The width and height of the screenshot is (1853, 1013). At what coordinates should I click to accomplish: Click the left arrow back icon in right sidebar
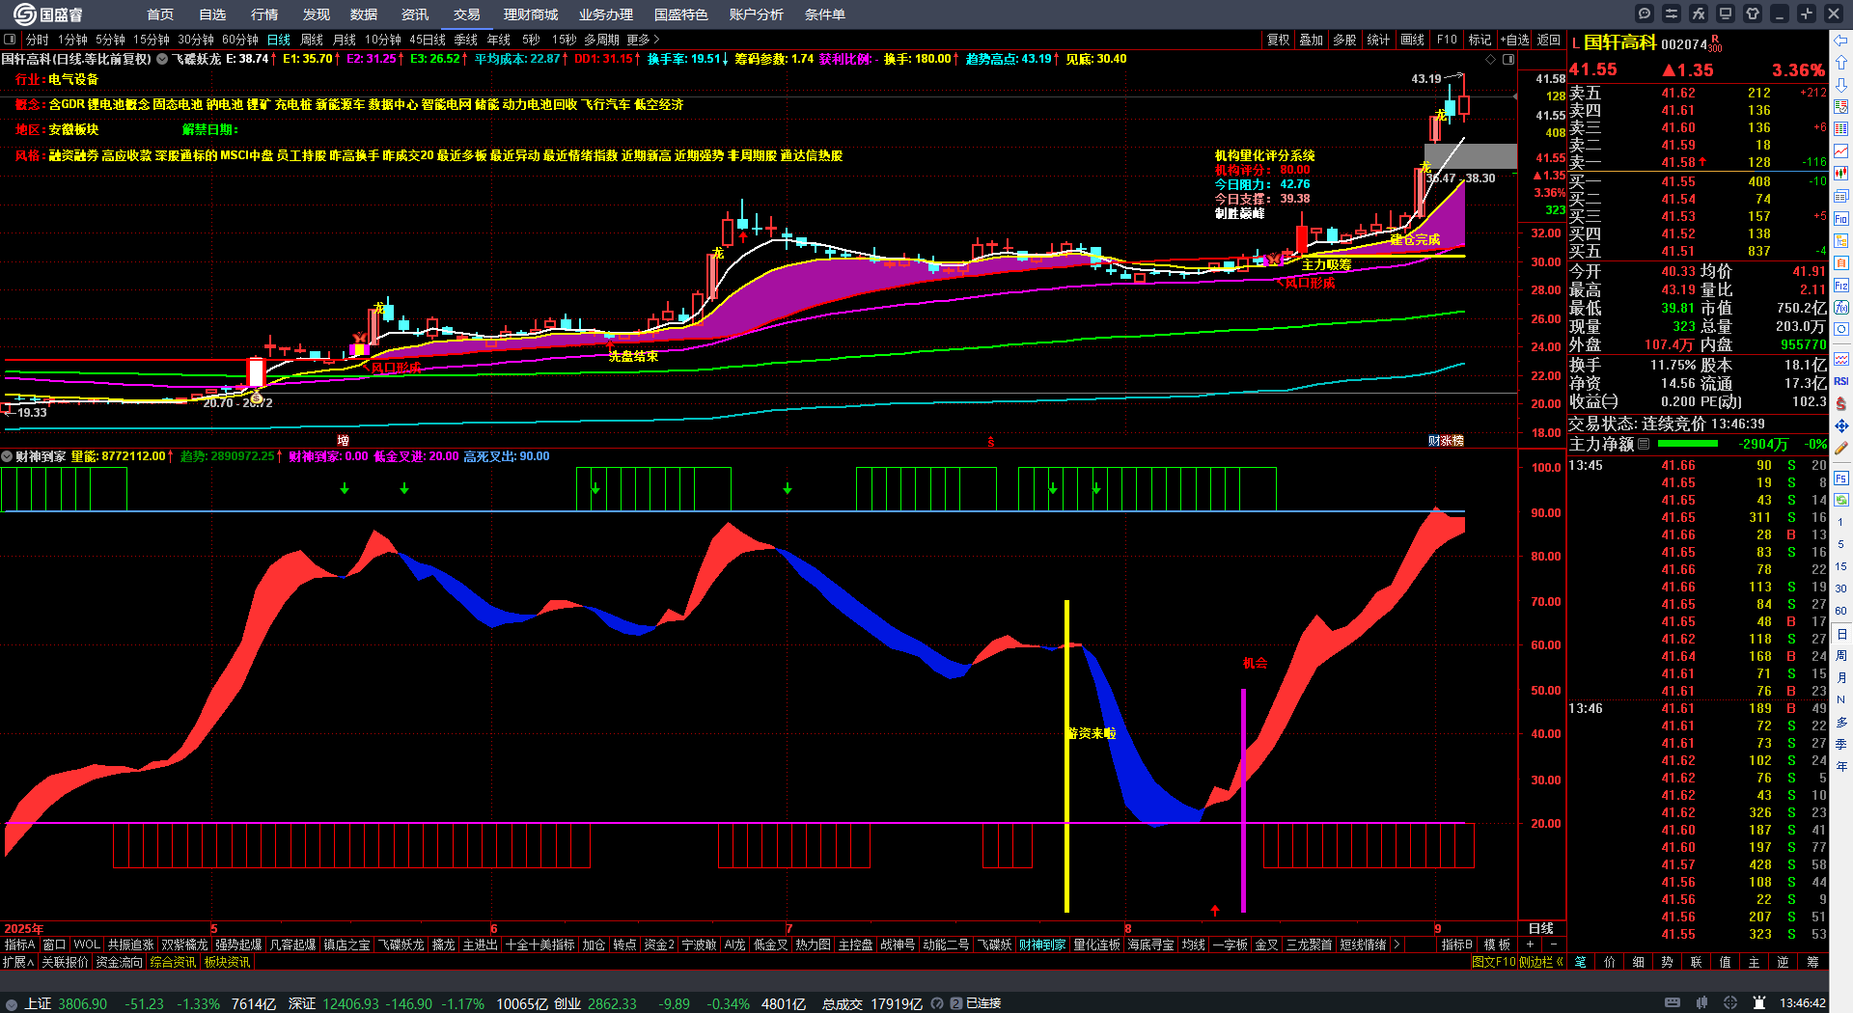point(1841,40)
